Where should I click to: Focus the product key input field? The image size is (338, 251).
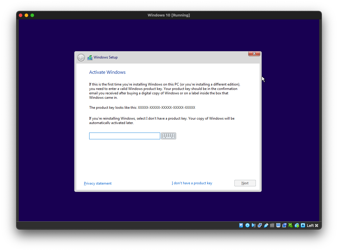(124, 136)
